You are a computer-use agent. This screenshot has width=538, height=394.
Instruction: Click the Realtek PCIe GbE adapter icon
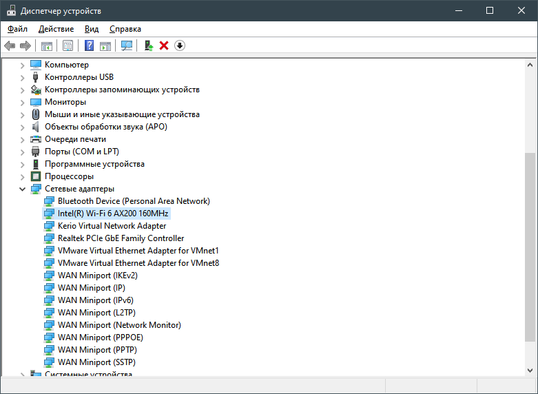click(x=49, y=238)
